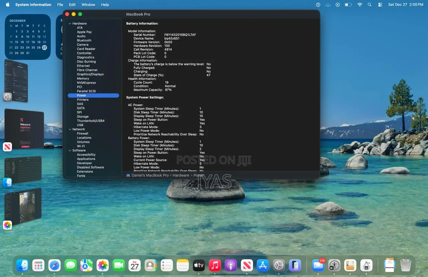
Task: Open the Window menu
Action: point(88,5)
